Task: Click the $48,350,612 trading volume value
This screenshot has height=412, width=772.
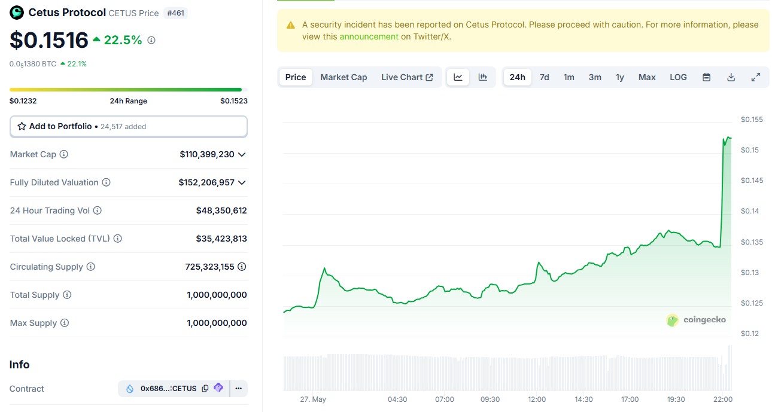Action: pos(221,210)
